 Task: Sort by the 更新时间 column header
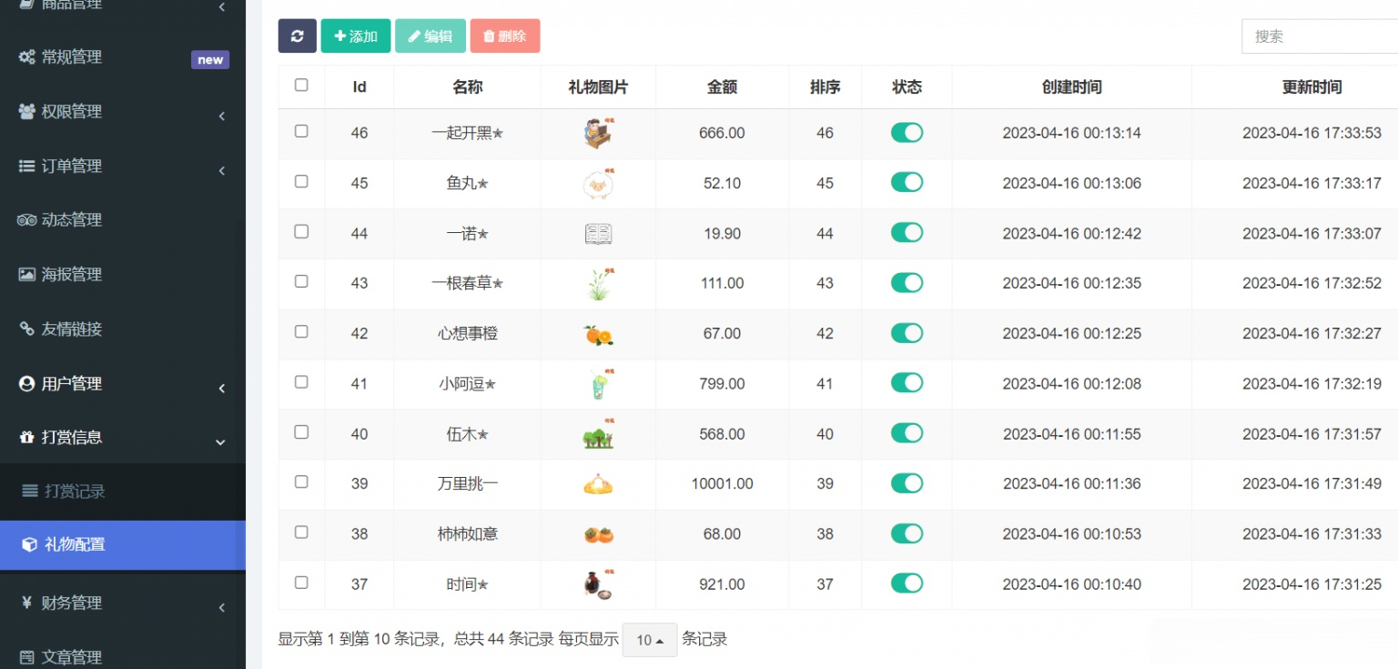point(1312,87)
